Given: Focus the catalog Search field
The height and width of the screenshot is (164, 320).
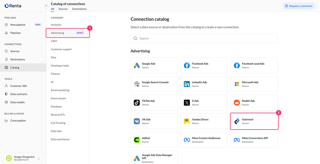Looking at the screenshot, I should (x=204, y=38).
